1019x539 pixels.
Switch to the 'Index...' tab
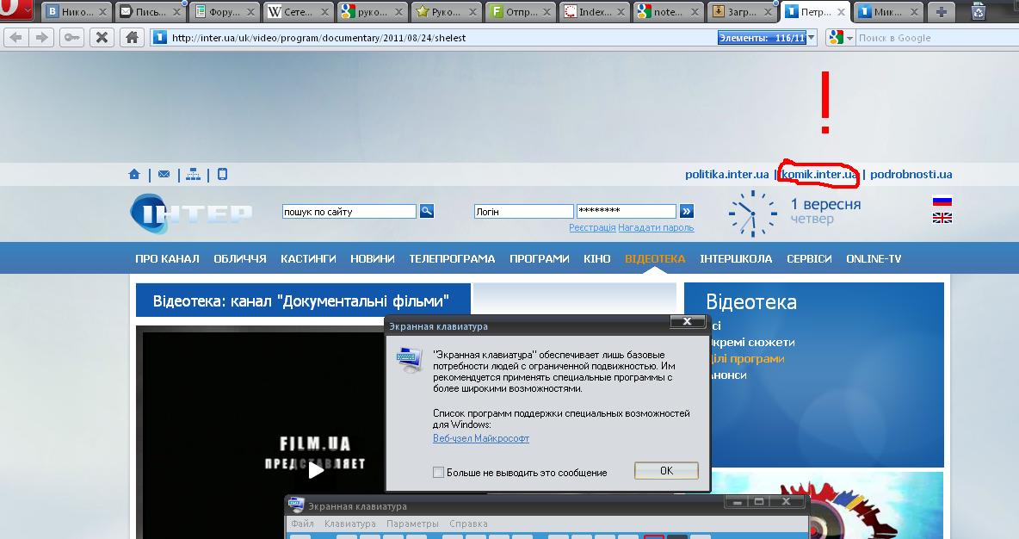595,12
